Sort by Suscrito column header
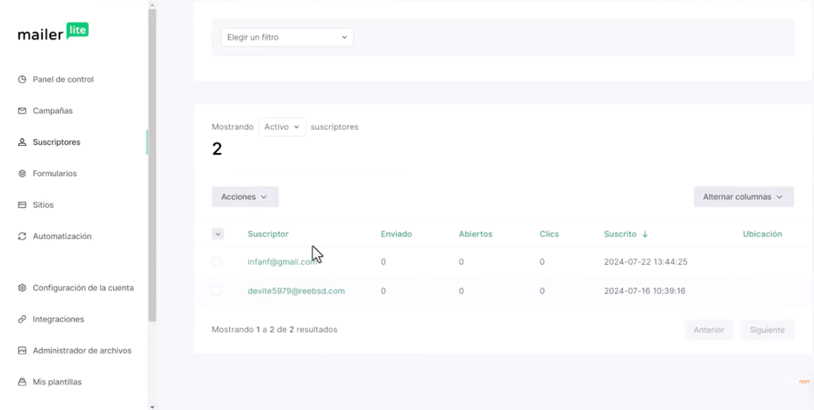Screen dimensions: 814x410 pyautogui.click(x=620, y=234)
